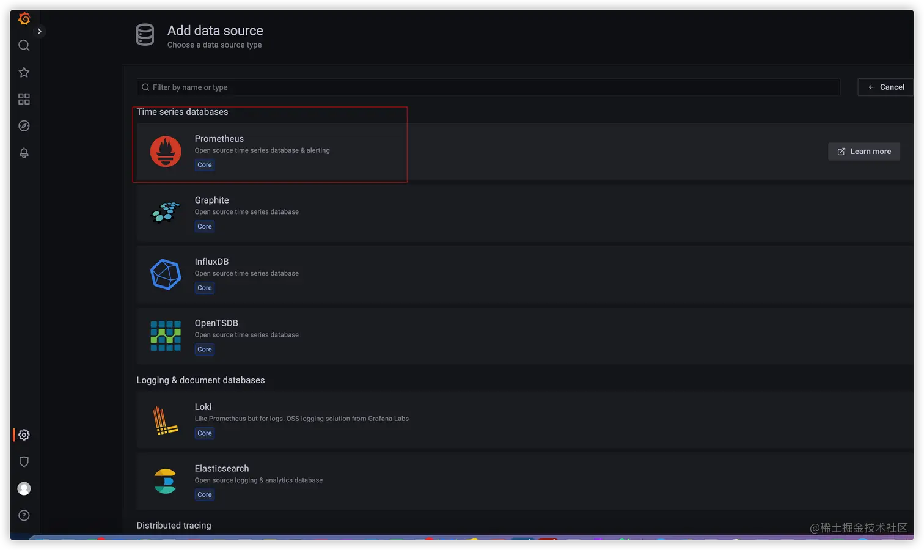The image size is (924, 550).
Task: Choose the Elasticsearch data source title
Action: tap(221, 469)
